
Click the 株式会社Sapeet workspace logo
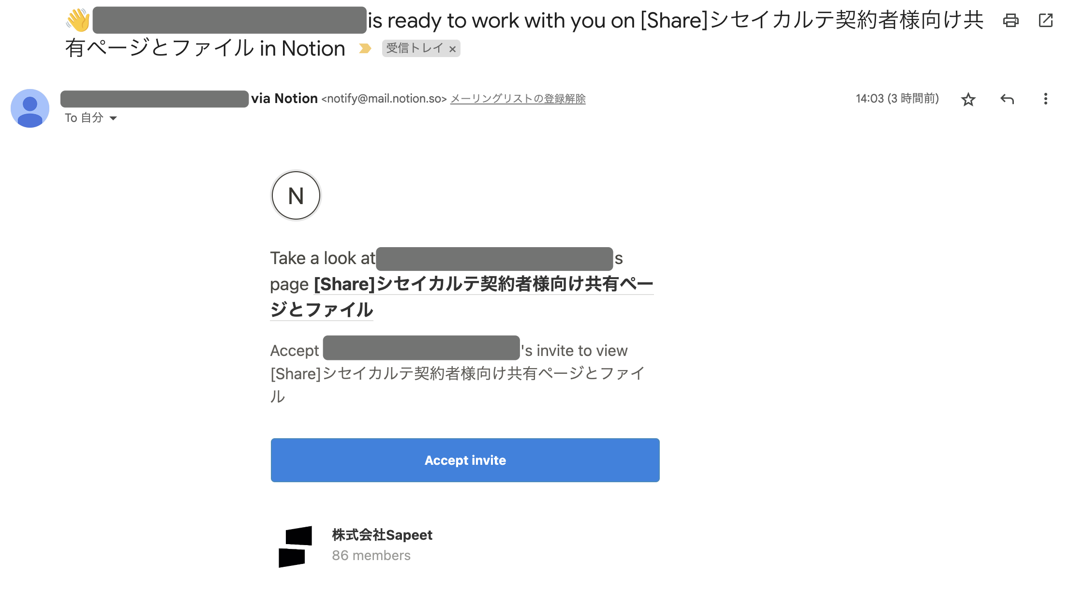click(296, 547)
